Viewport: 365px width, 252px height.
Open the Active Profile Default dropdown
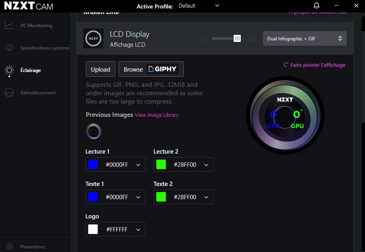[x=199, y=6]
